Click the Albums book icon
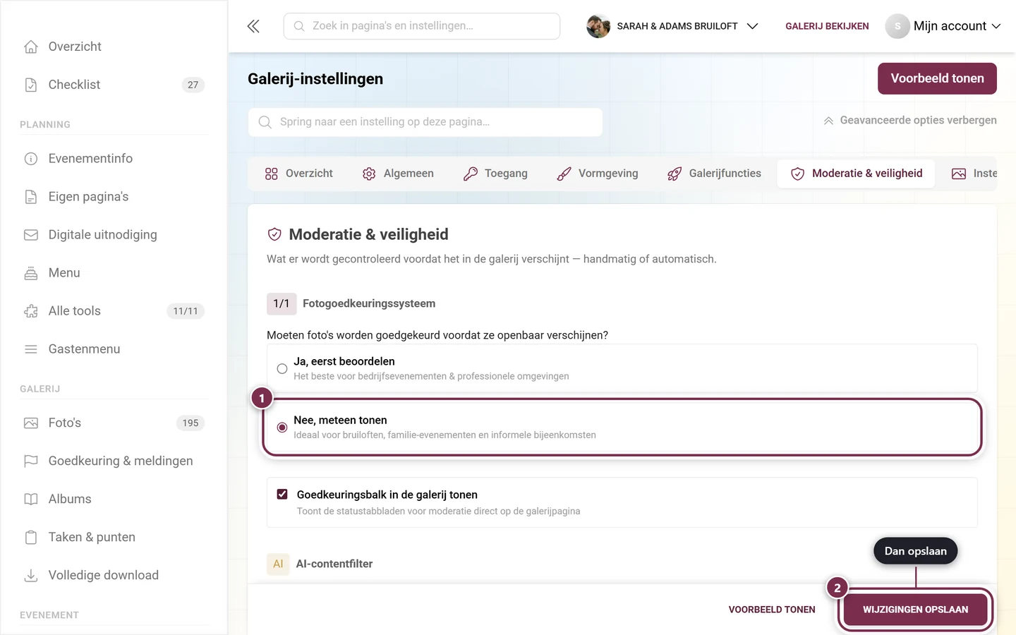The height and width of the screenshot is (635, 1016). coord(31,500)
